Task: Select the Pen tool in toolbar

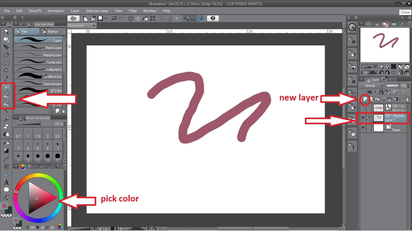Action: point(6,87)
